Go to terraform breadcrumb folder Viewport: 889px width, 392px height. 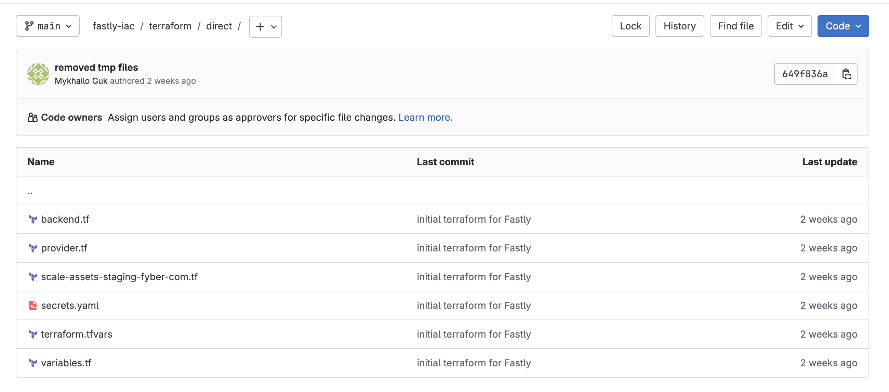click(x=170, y=26)
